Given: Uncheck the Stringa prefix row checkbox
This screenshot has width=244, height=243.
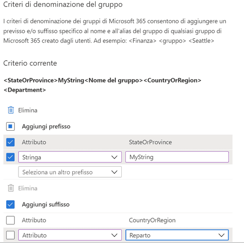Looking at the screenshot, I should click(11, 157).
